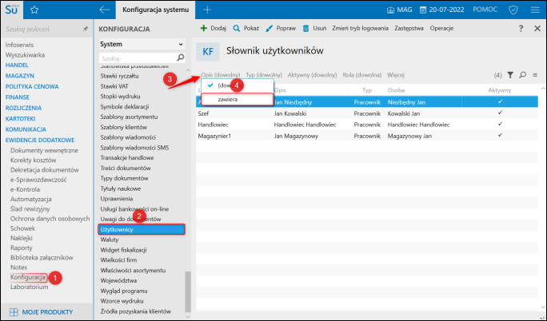
Task: Open Ślad rewizyjny in the sidebar
Action: [30, 209]
